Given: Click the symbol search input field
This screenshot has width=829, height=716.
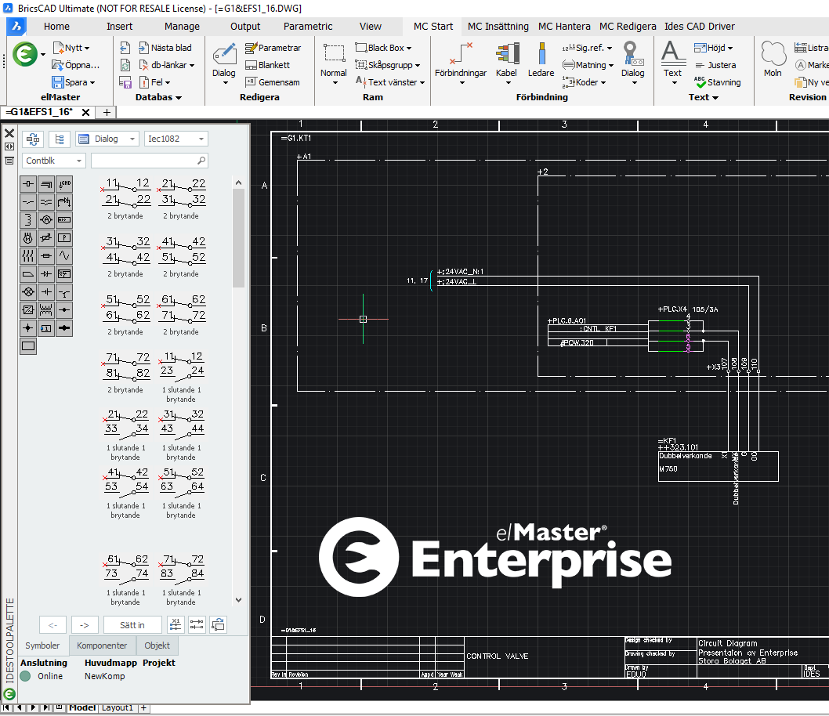Looking at the screenshot, I should 150,161.
